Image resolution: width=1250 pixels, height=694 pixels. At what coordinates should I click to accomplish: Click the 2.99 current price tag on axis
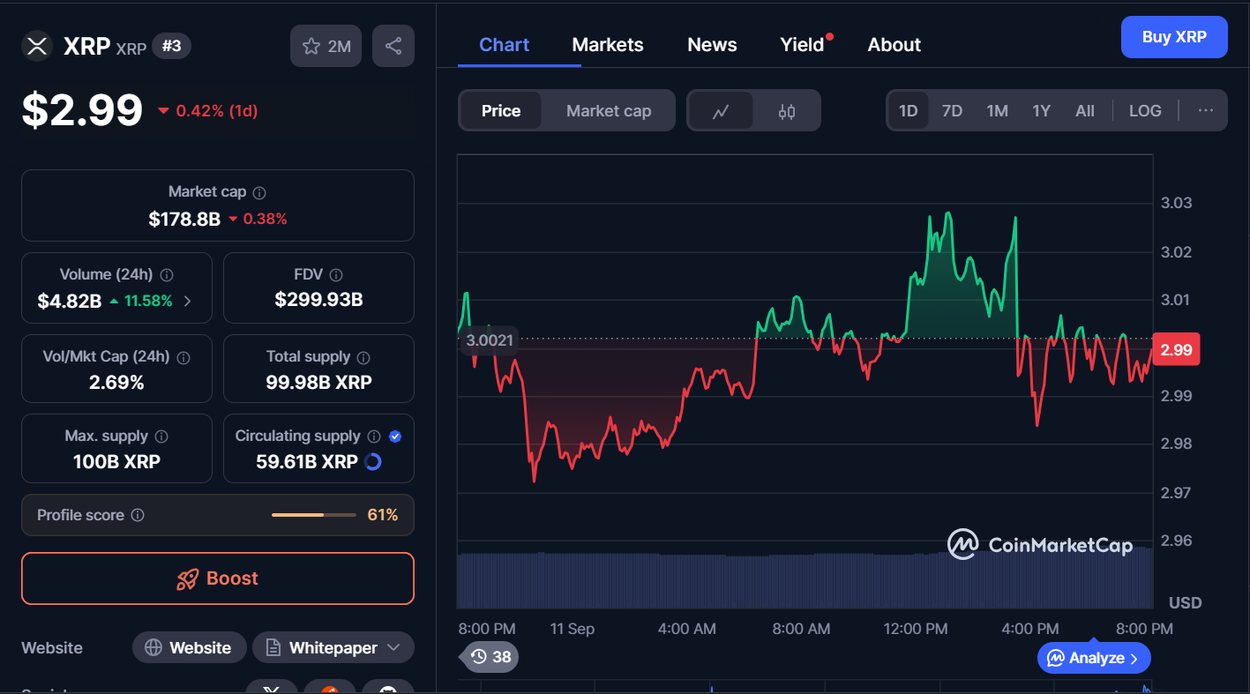tap(1176, 350)
